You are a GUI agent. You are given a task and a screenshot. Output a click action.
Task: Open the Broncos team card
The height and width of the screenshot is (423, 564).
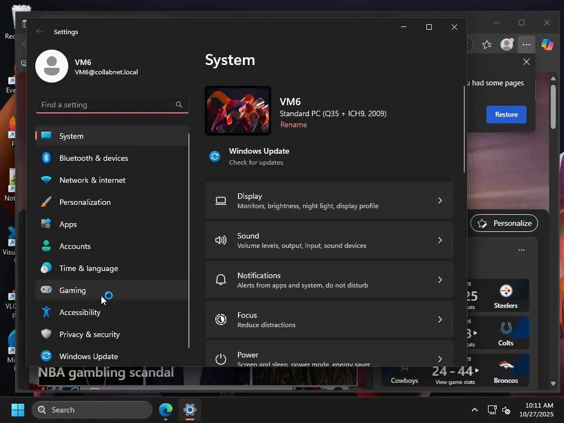tap(506, 371)
